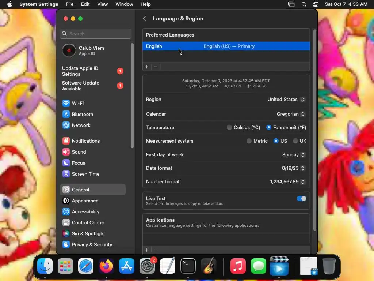Screen dimensions: 374x281
Task: Open Spotlight search in menu bar
Action: (304, 4)
